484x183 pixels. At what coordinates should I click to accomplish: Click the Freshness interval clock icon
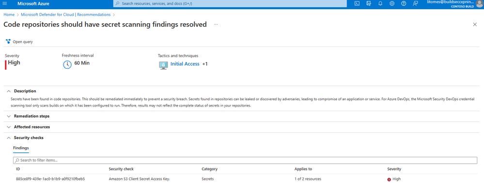point(67,64)
